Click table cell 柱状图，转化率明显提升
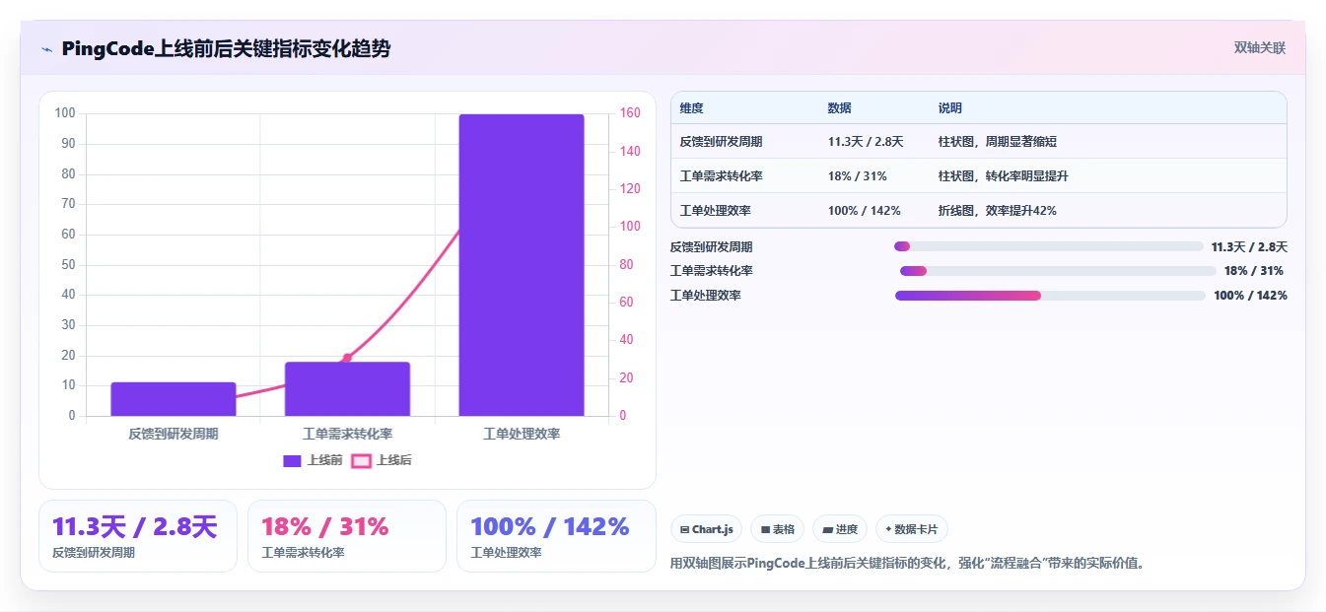This screenshot has height=612, width=1326. 1004,176
